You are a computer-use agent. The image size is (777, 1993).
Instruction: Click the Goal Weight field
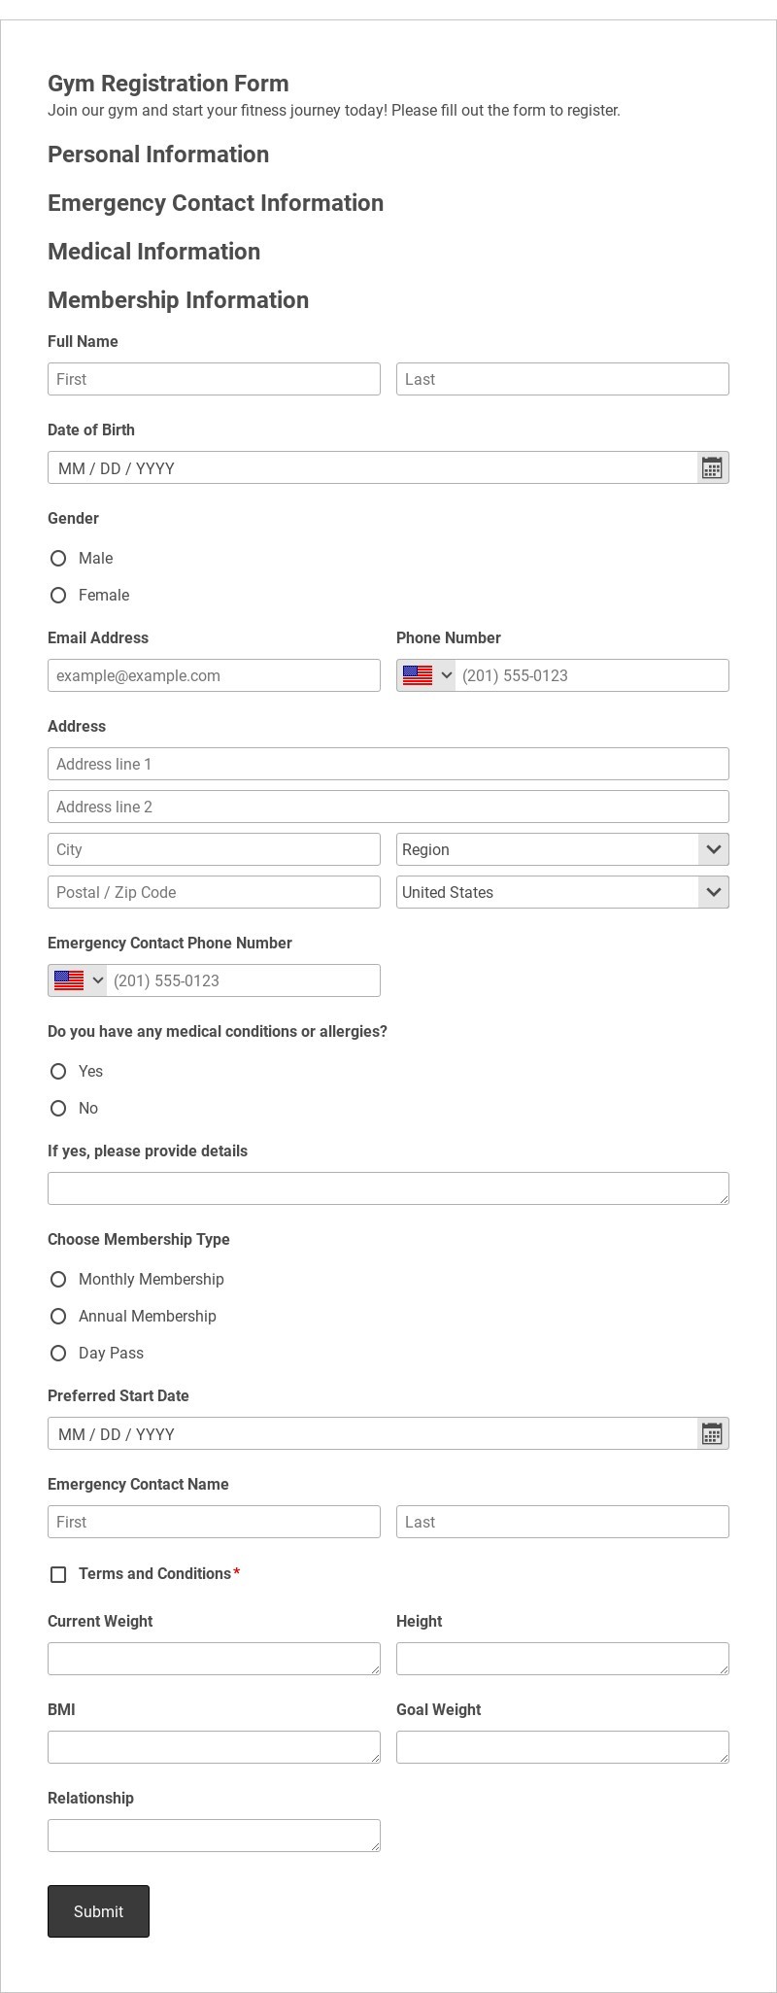tap(562, 1747)
